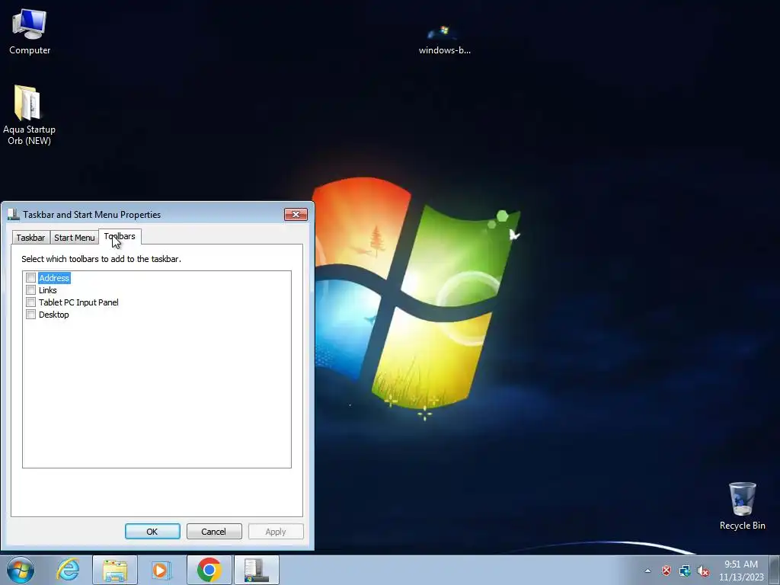Open the Computer desktop icon
This screenshot has height=585, width=780.
tap(30, 31)
